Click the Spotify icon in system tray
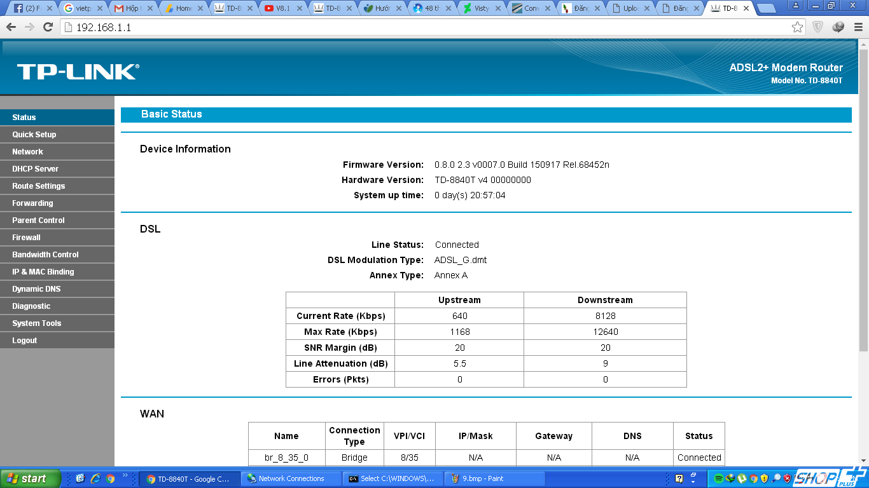 pyautogui.click(x=718, y=478)
